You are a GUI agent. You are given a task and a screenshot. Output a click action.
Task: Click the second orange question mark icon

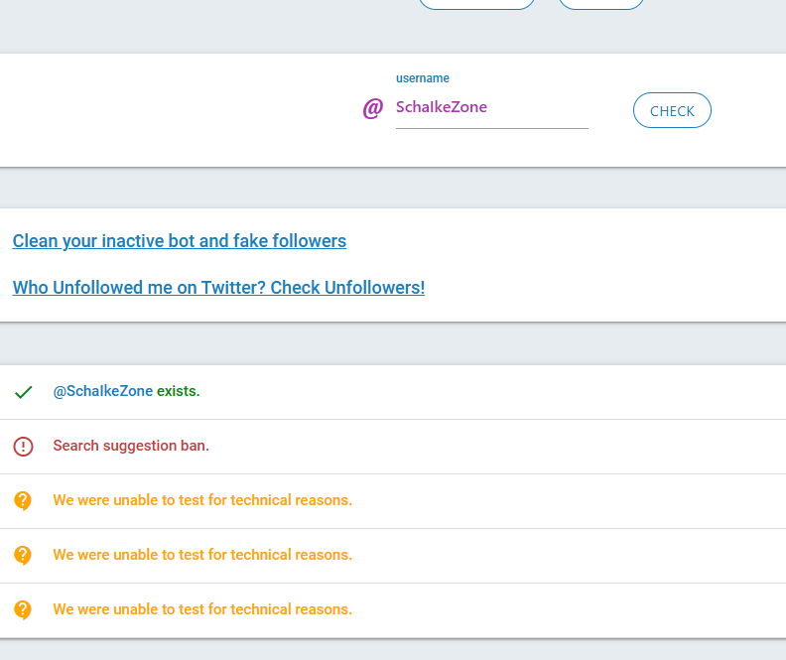[23, 555]
